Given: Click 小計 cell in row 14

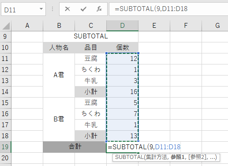Looking at the screenshot, I should coord(91,92).
